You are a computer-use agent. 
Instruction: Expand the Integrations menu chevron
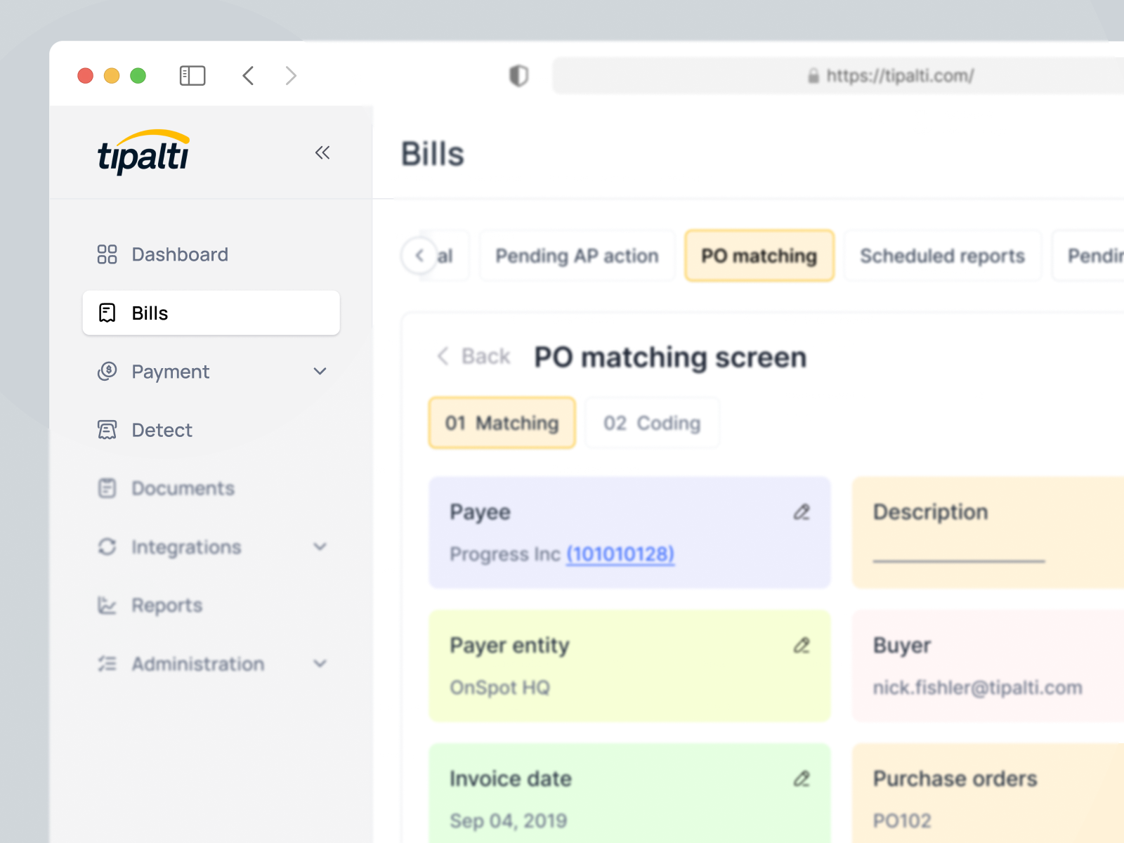point(320,547)
